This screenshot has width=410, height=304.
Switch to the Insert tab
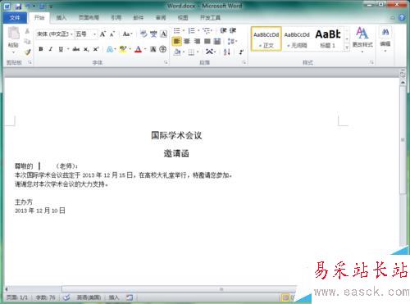click(61, 18)
